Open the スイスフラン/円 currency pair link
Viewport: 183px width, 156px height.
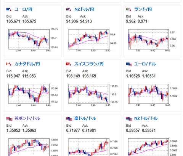89,64
